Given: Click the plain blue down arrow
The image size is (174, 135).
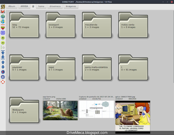Looking at the screenshot, I should tap(3, 67).
